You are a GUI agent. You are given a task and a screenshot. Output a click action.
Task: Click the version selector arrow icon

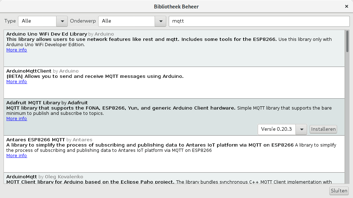(301, 129)
